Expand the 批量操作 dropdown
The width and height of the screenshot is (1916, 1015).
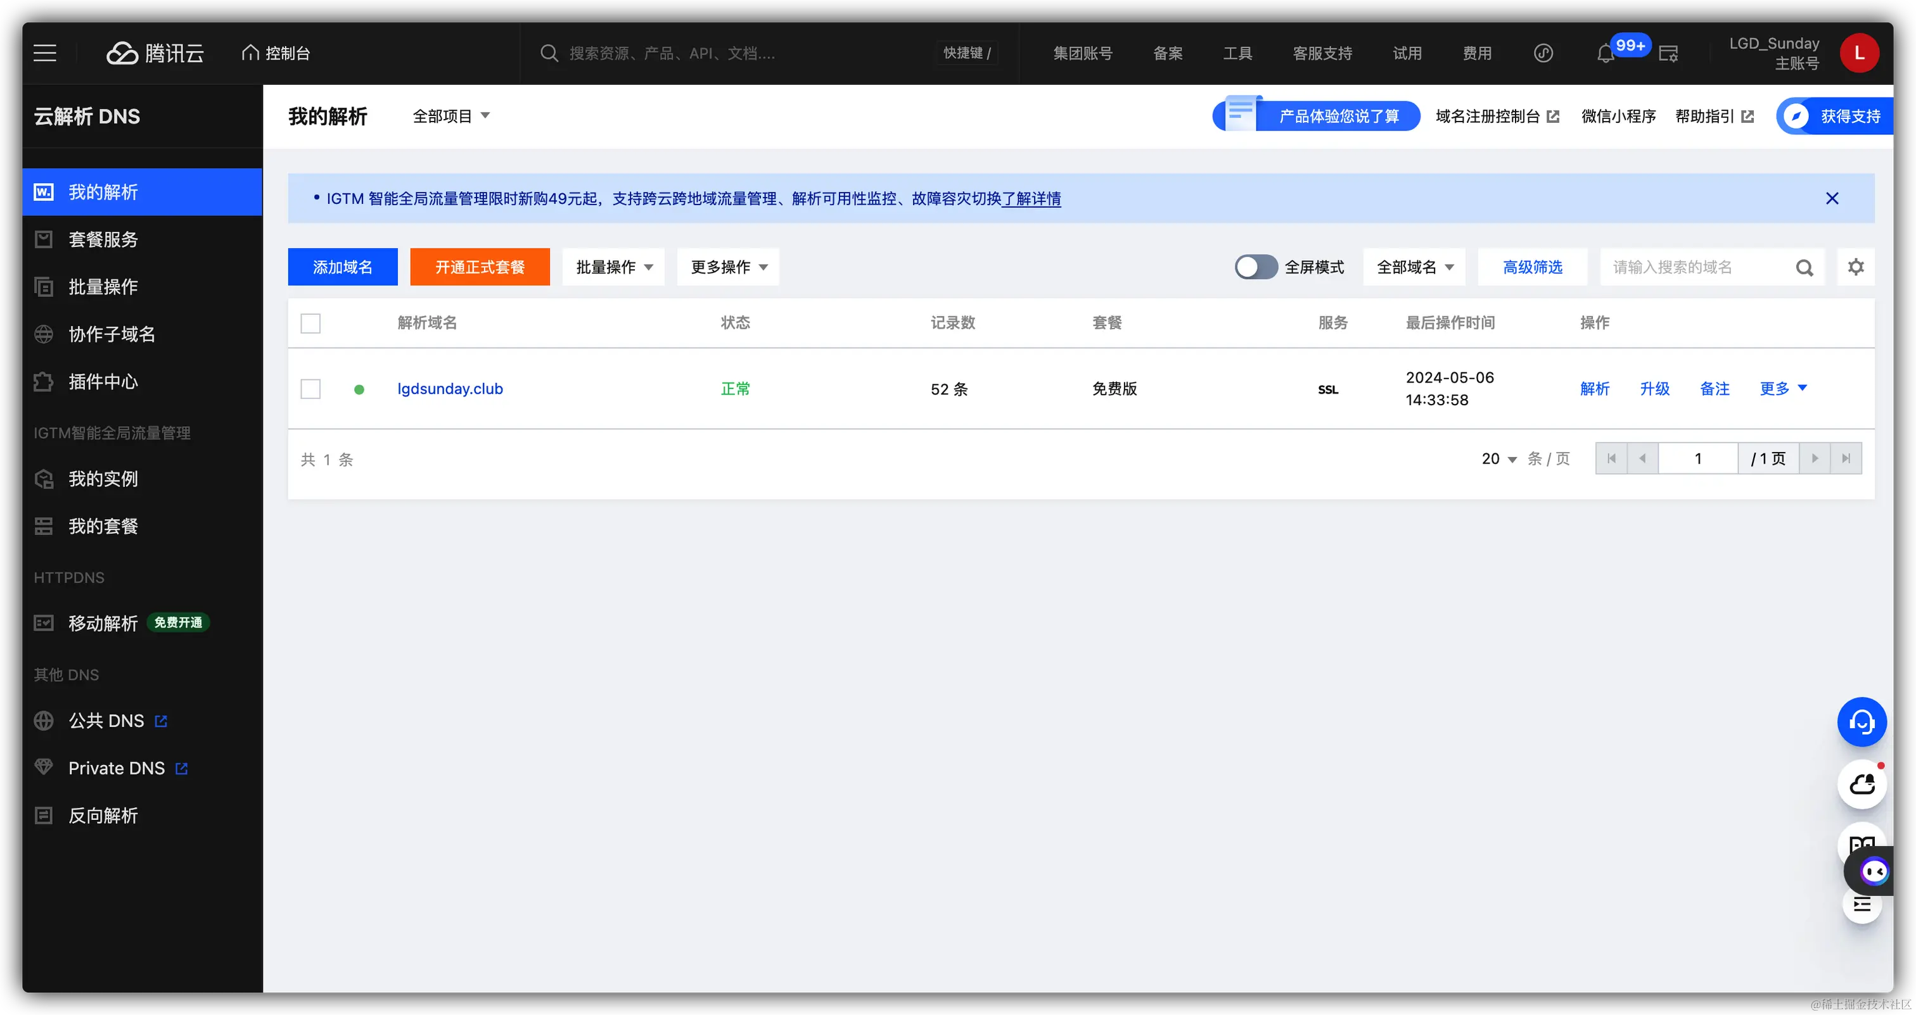613,267
